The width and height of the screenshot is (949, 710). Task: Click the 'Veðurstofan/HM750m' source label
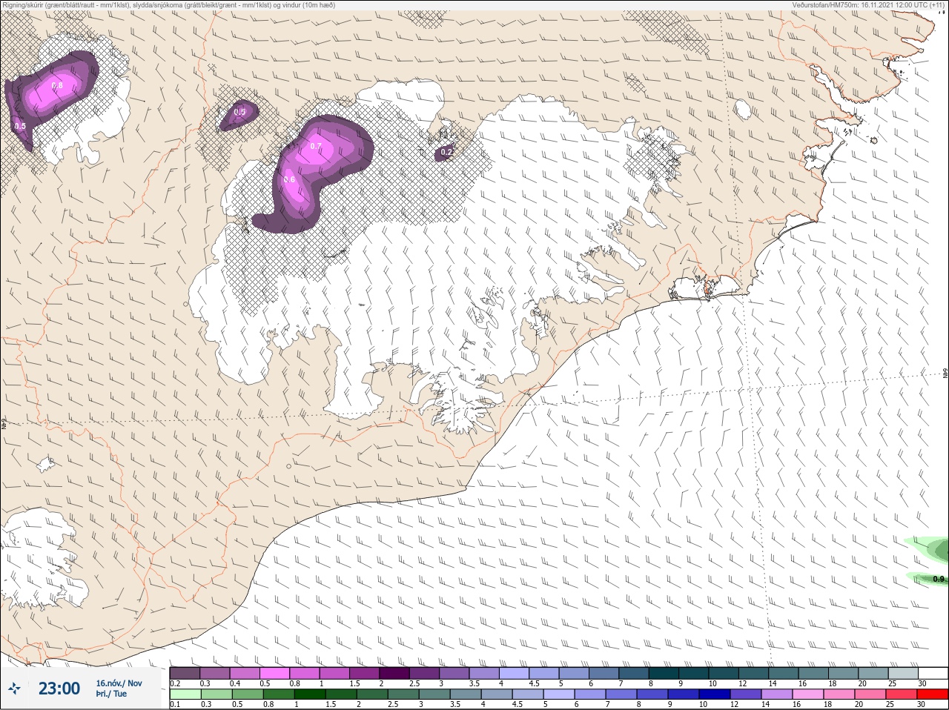tap(870, 5)
